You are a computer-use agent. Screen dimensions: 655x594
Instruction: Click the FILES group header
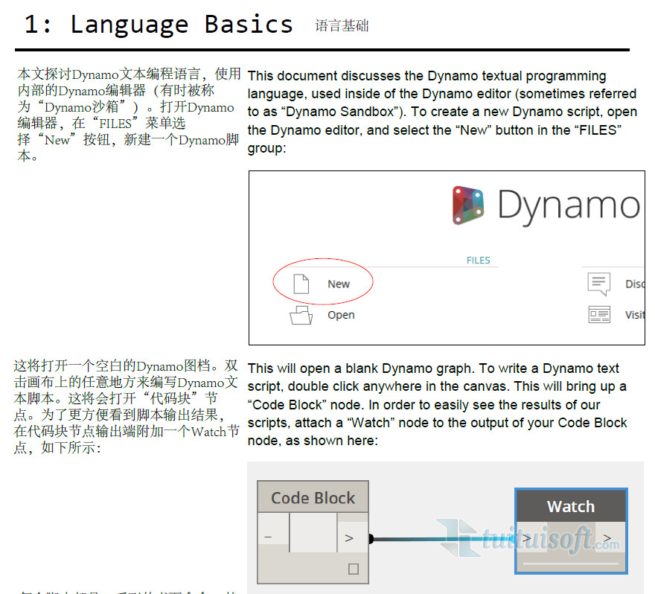478,261
